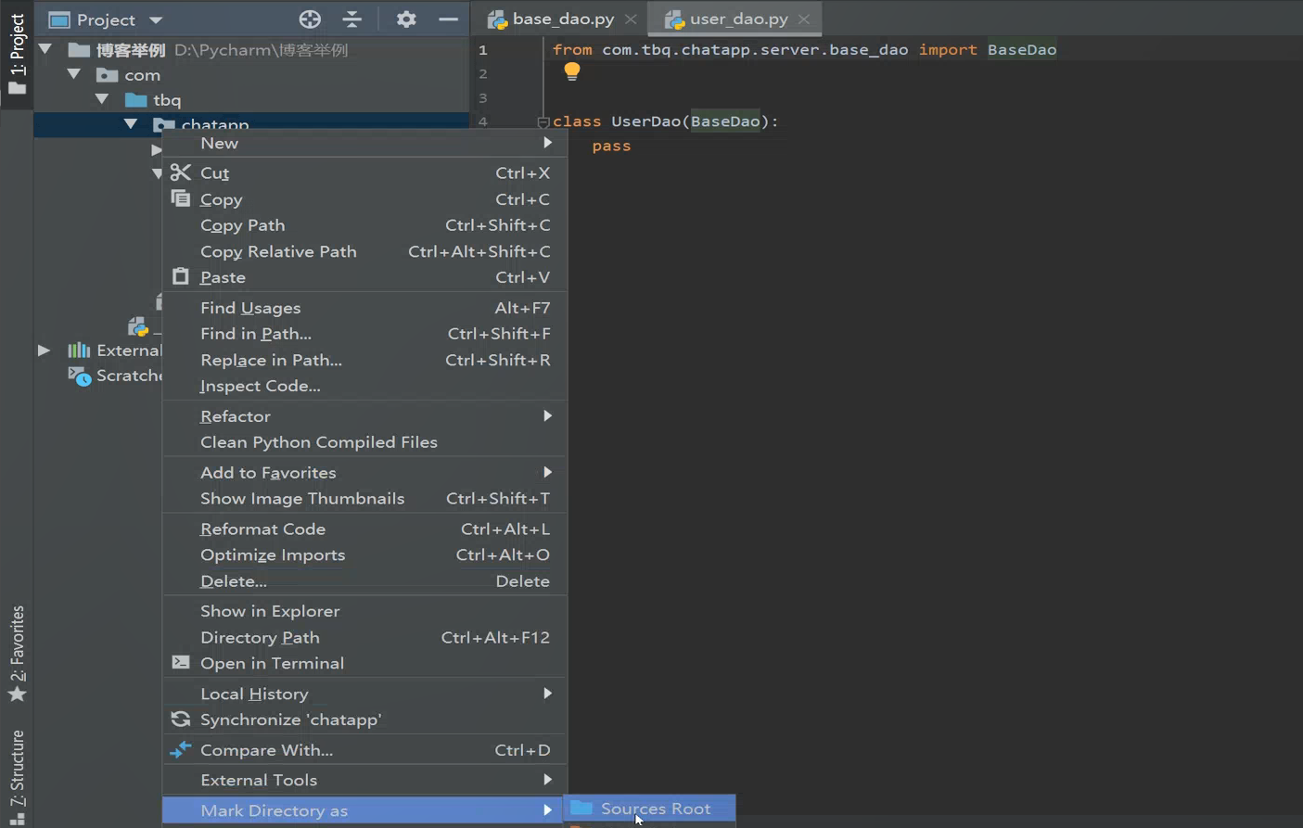Select Copy Relative Path in context menu
This screenshot has height=828, width=1303.
point(278,251)
